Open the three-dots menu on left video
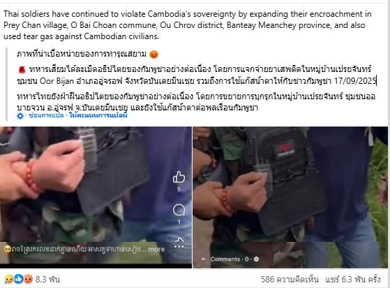390x288 pixels. click(179, 247)
